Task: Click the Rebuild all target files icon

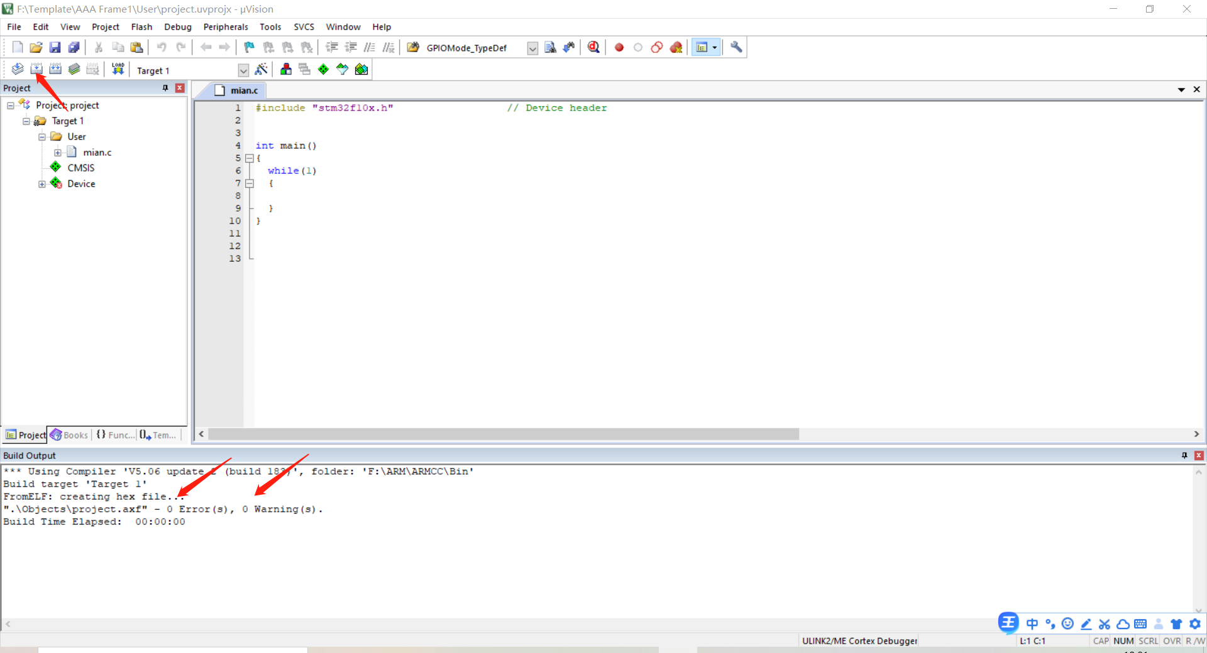Action: click(x=55, y=69)
